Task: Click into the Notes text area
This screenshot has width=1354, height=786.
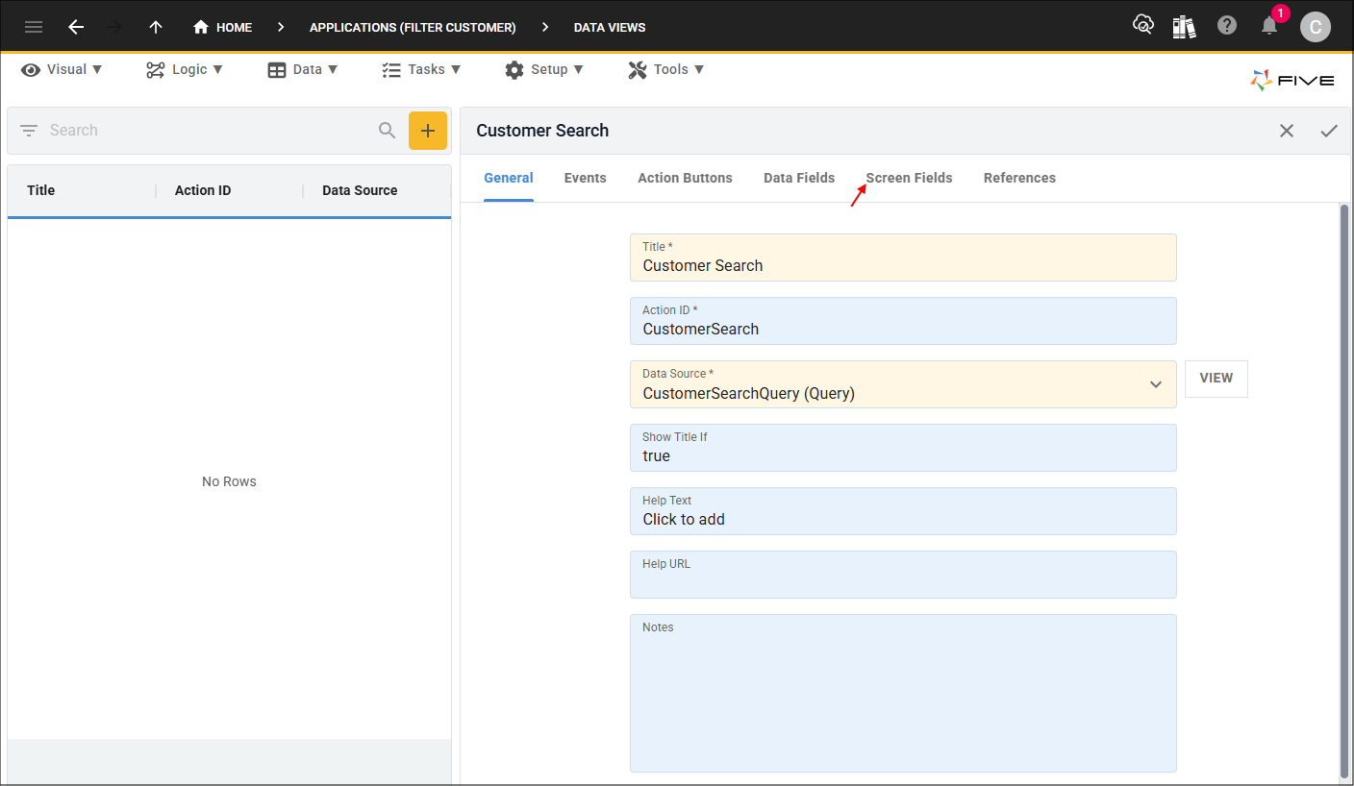Action: (x=903, y=693)
